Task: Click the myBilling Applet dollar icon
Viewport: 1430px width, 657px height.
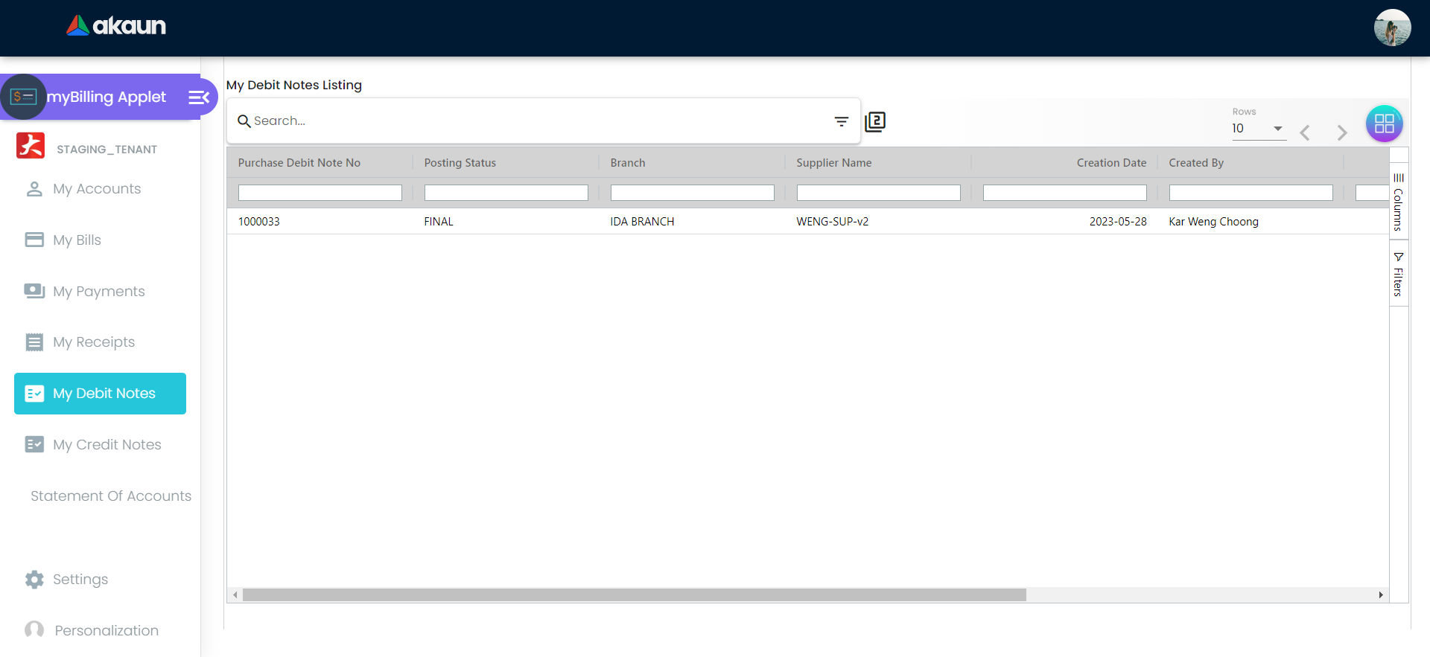Action: coord(23,97)
